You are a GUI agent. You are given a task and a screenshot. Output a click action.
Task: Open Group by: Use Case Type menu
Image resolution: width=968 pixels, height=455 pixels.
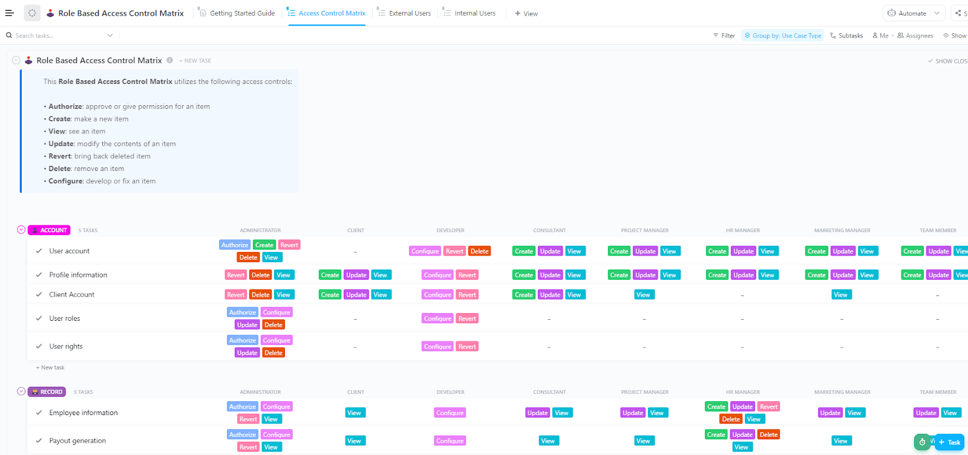coord(783,36)
